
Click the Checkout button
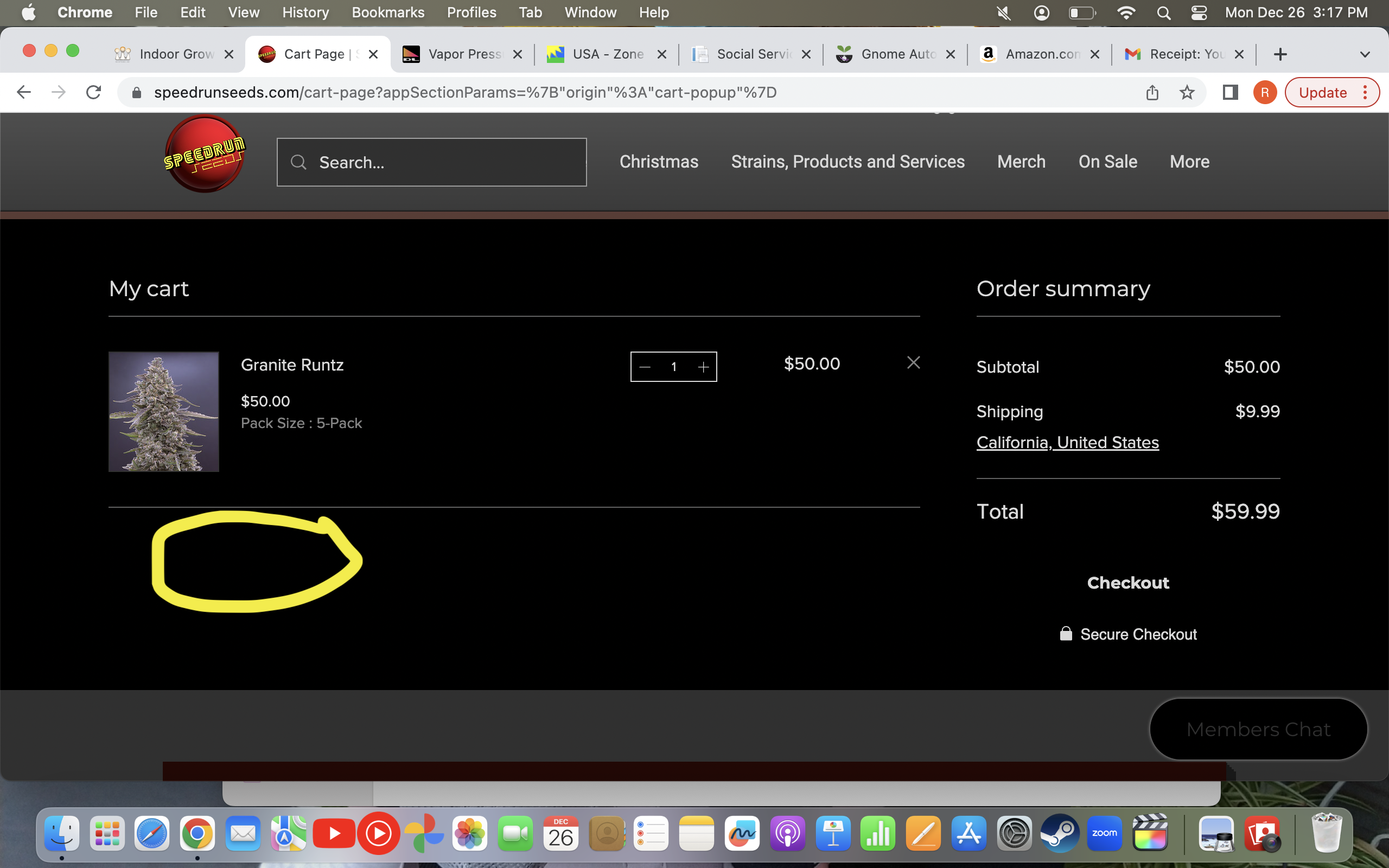point(1128,583)
